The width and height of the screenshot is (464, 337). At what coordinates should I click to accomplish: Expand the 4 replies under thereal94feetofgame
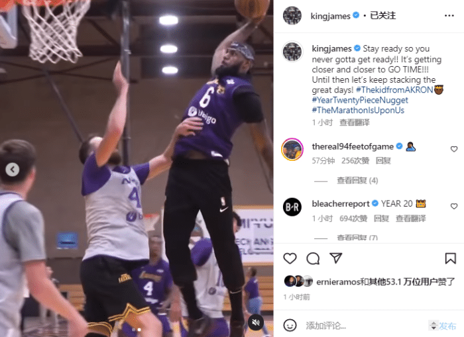pyautogui.click(x=357, y=180)
